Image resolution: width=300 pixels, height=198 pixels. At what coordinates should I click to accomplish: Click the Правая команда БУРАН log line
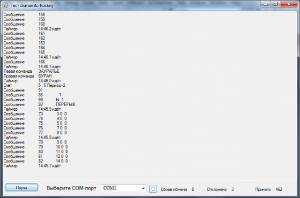[28, 76]
